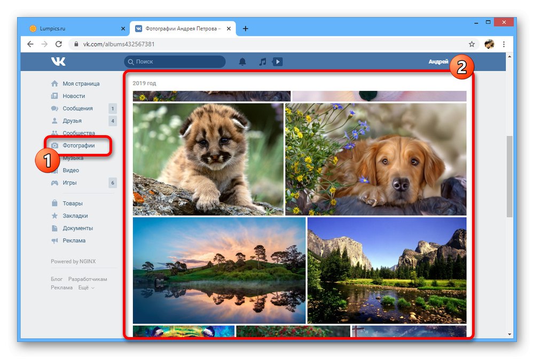Open Игры in the sidebar

click(x=69, y=183)
